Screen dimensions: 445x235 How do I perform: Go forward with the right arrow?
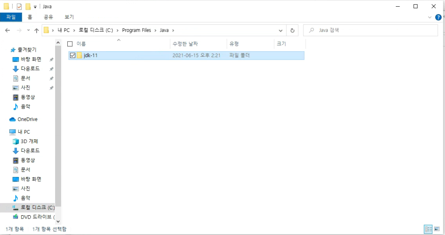[x=19, y=30]
